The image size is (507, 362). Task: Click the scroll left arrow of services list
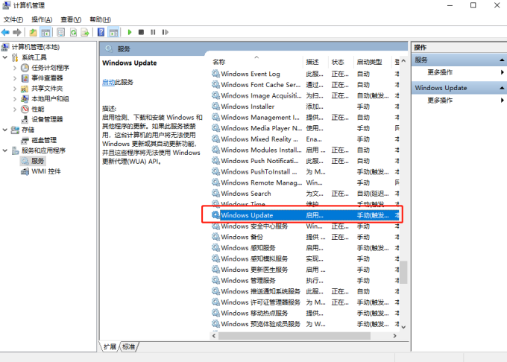coord(214,336)
